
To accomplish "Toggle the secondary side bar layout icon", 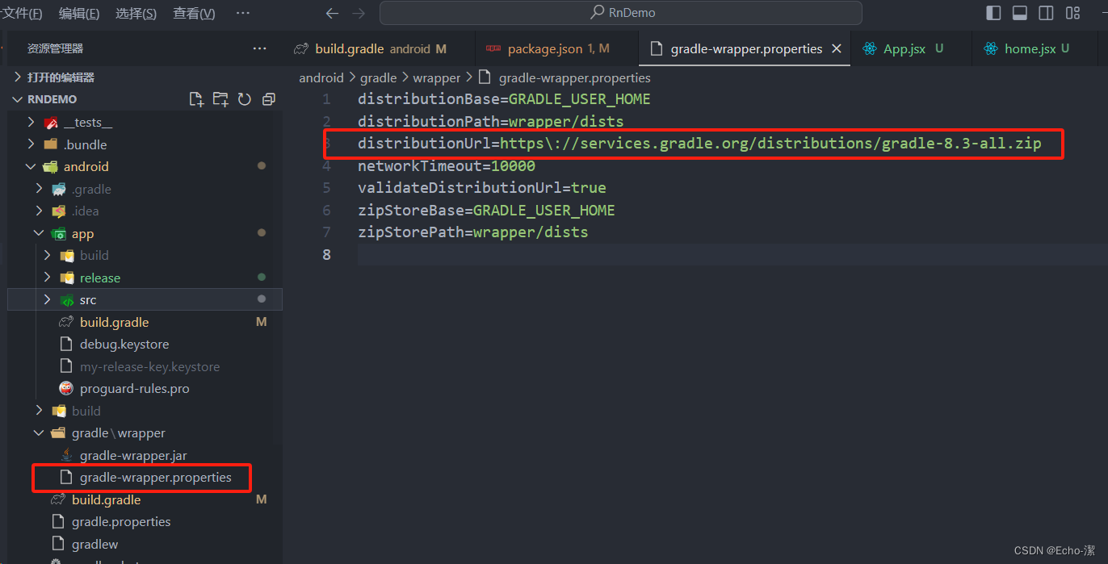I will point(1046,13).
